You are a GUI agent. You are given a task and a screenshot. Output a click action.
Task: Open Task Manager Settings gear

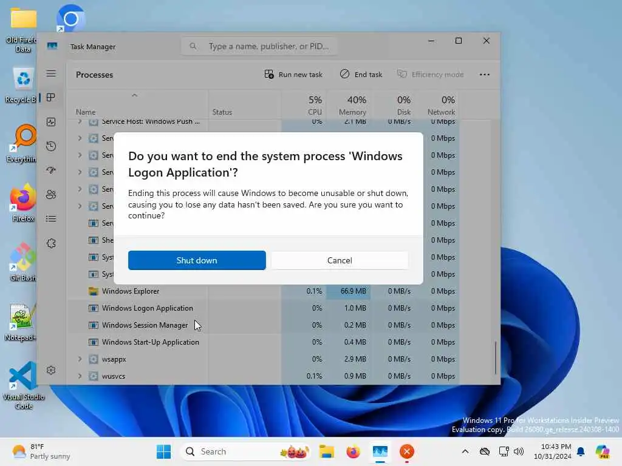point(51,370)
